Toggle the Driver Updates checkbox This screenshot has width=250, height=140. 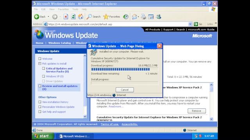pos(43,81)
